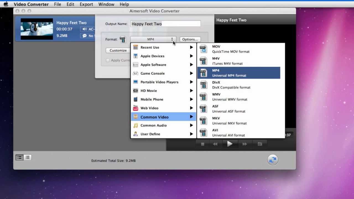Screen dimensions: 354x199
Task: Take a snapshot with the camera icon
Action: [260, 144]
